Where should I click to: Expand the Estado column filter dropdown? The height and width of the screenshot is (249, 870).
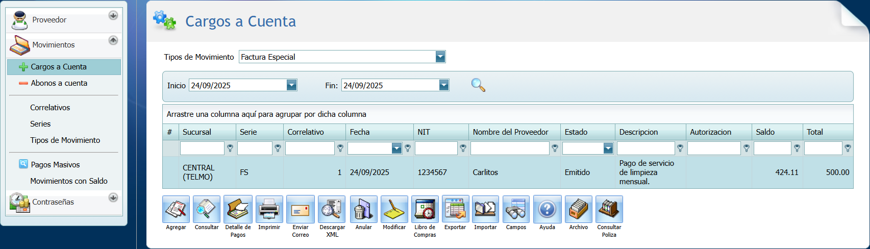[608, 148]
